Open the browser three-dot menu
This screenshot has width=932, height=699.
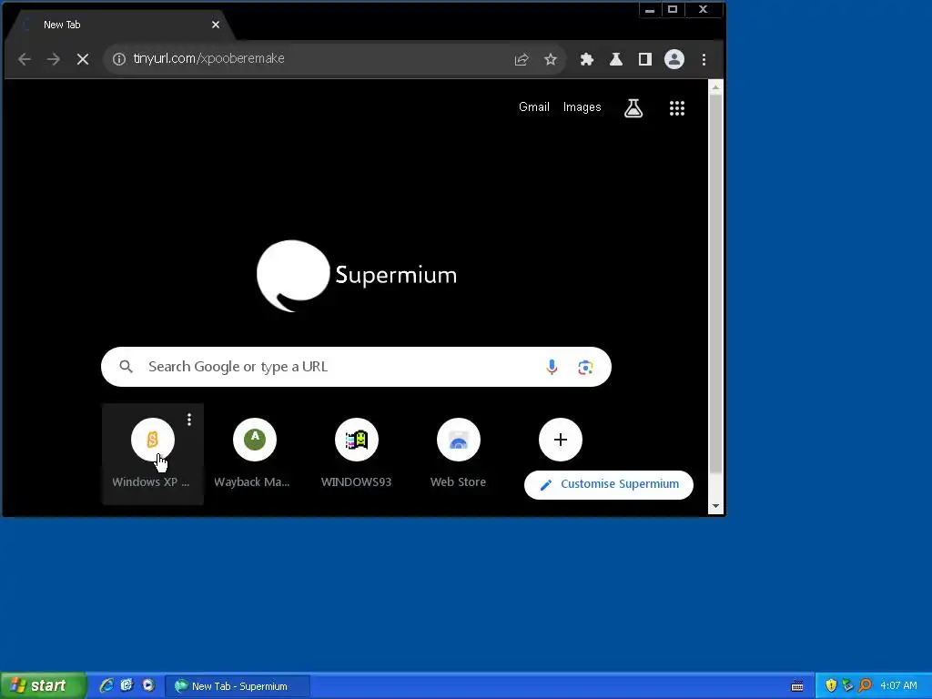[x=704, y=59]
